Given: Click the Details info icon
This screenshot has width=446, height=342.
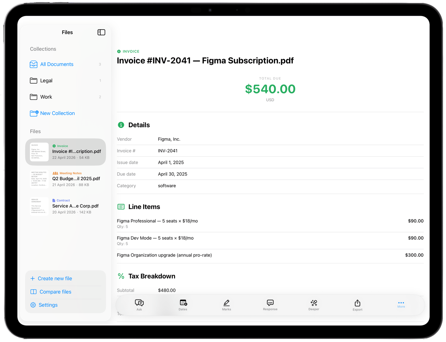Looking at the screenshot, I should (x=121, y=125).
